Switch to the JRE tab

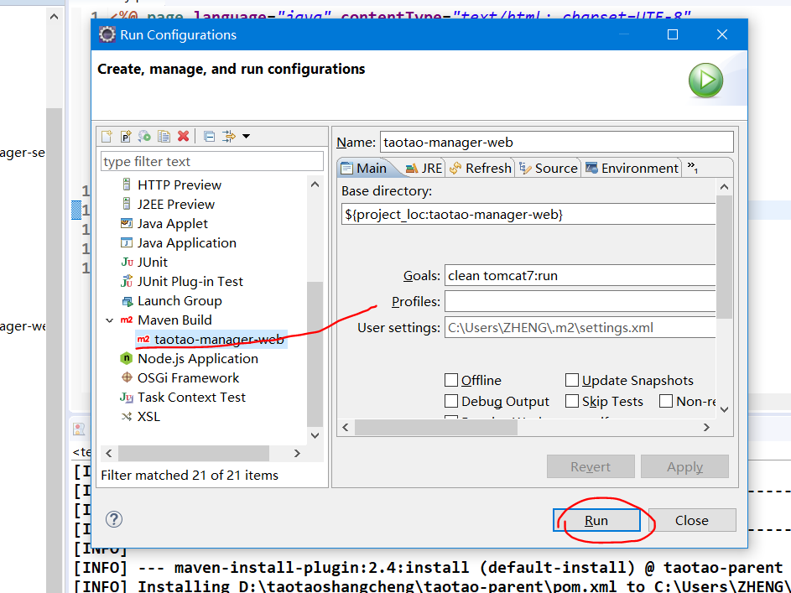(x=424, y=168)
